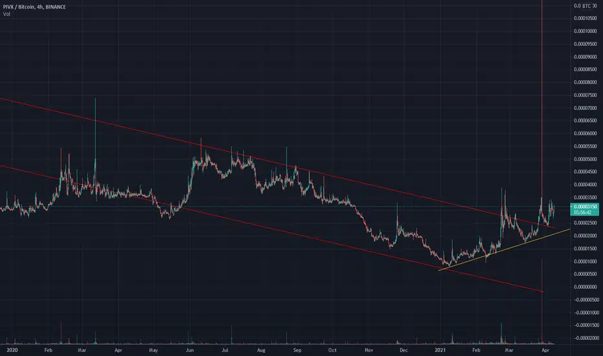Select the lower red descending channel line
The height and width of the screenshot is (356, 603).
(x=272, y=228)
